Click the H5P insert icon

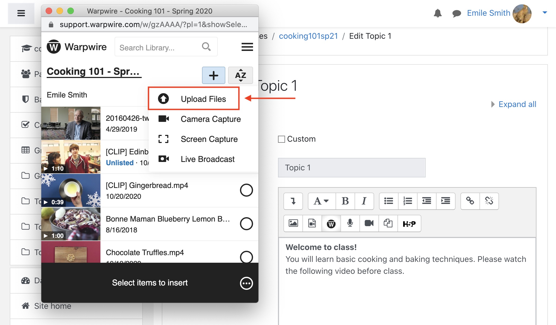click(409, 224)
